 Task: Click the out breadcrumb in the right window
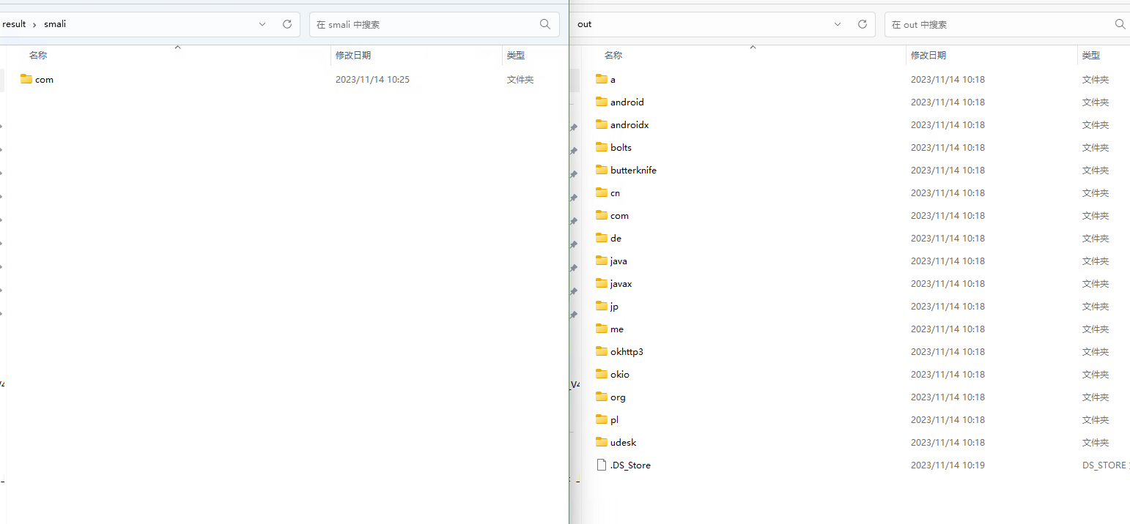point(584,24)
